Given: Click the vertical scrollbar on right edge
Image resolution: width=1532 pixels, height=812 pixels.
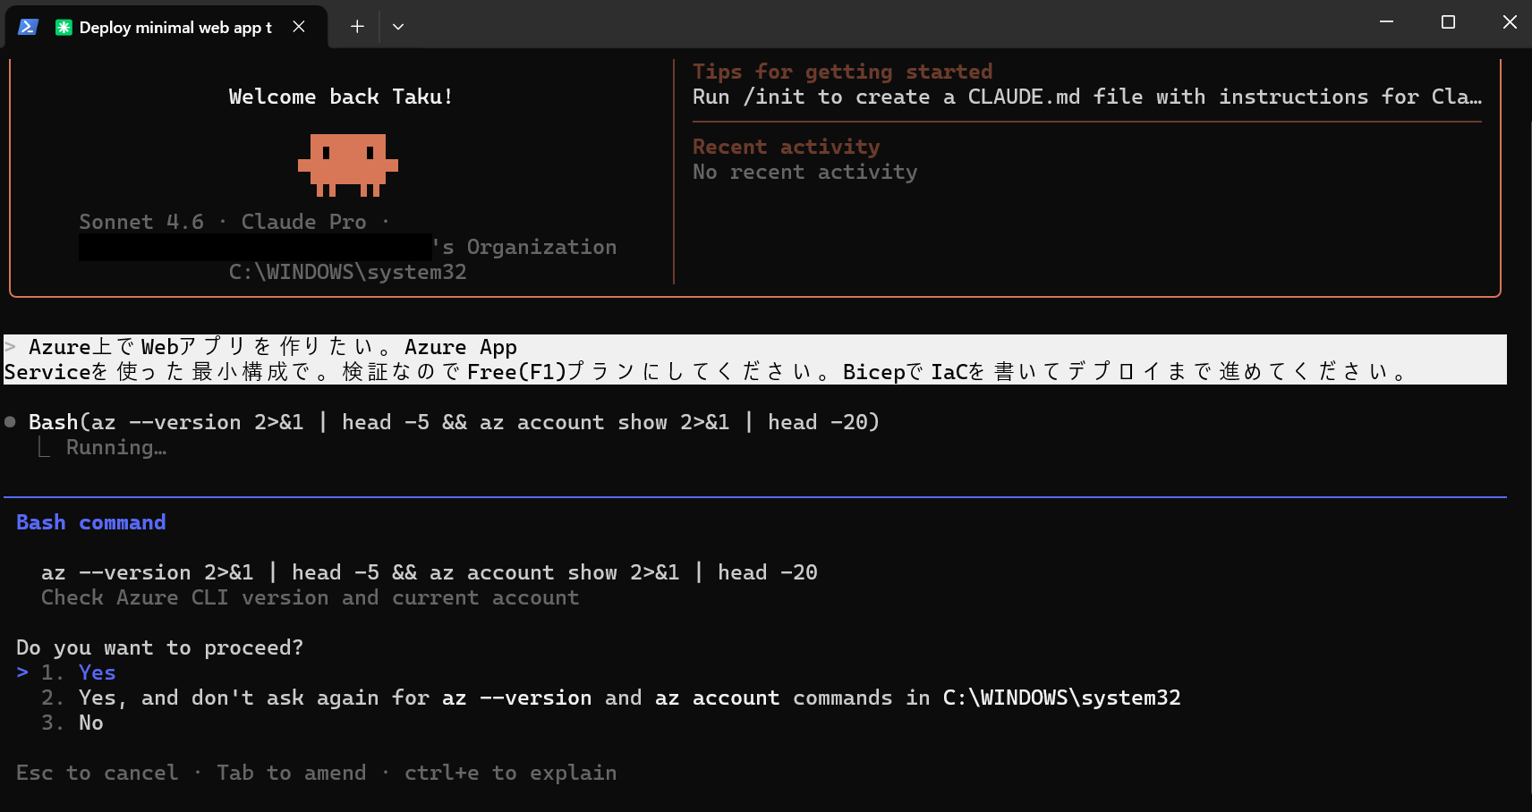Looking at the screenshot, I should [1527, 429].
